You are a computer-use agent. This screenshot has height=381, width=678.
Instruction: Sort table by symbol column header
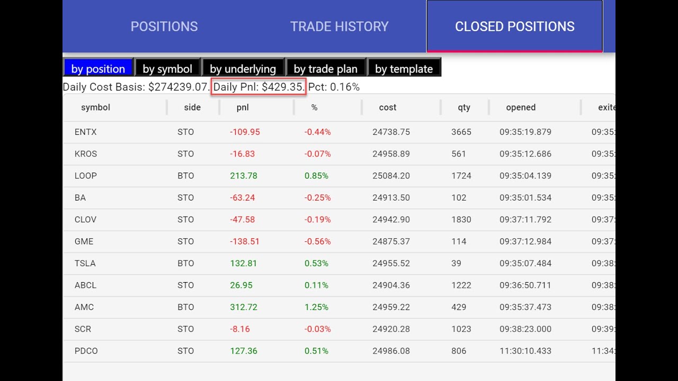point(95,107)
